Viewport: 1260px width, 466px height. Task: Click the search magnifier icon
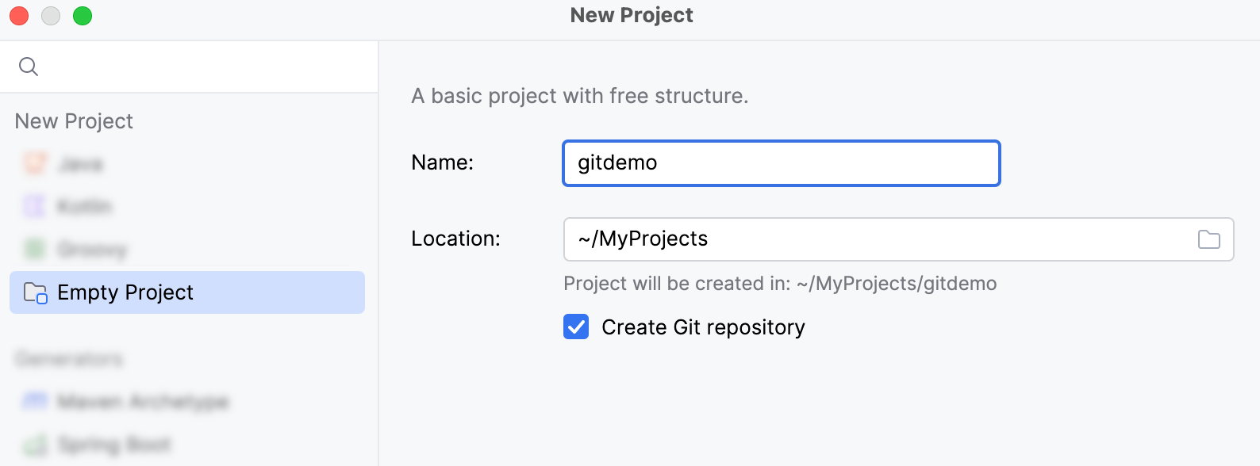pyautogui.click(x=29, y=67)
